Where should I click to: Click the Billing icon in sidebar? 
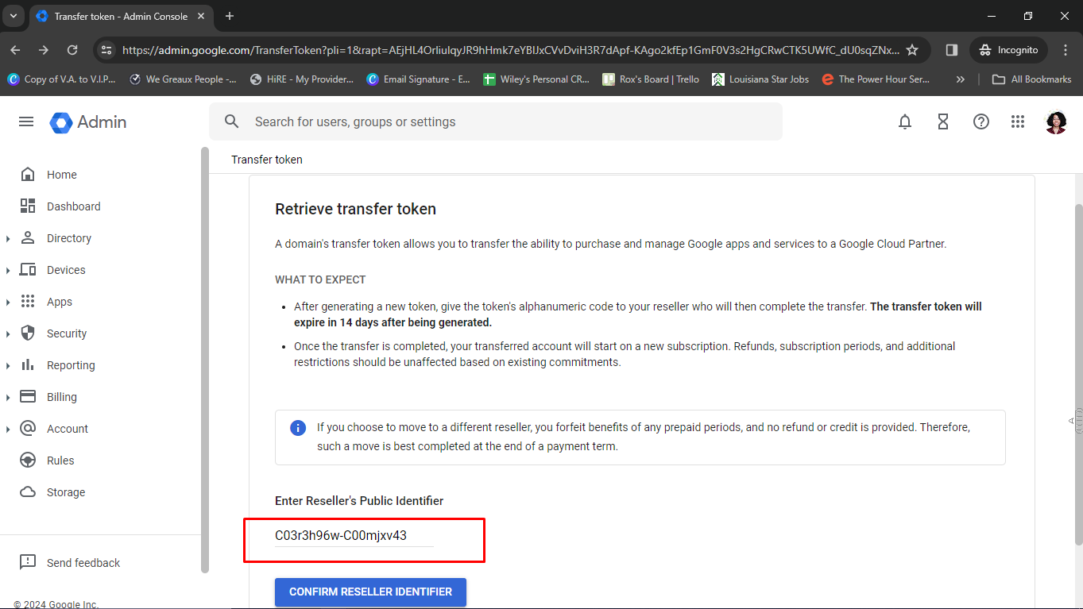[x=27, y=396]
